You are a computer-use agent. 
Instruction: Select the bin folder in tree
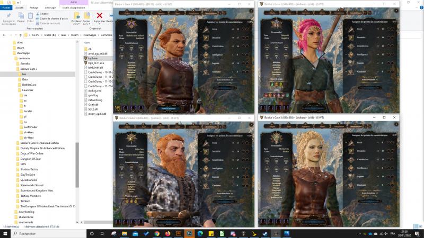(24, 74)
